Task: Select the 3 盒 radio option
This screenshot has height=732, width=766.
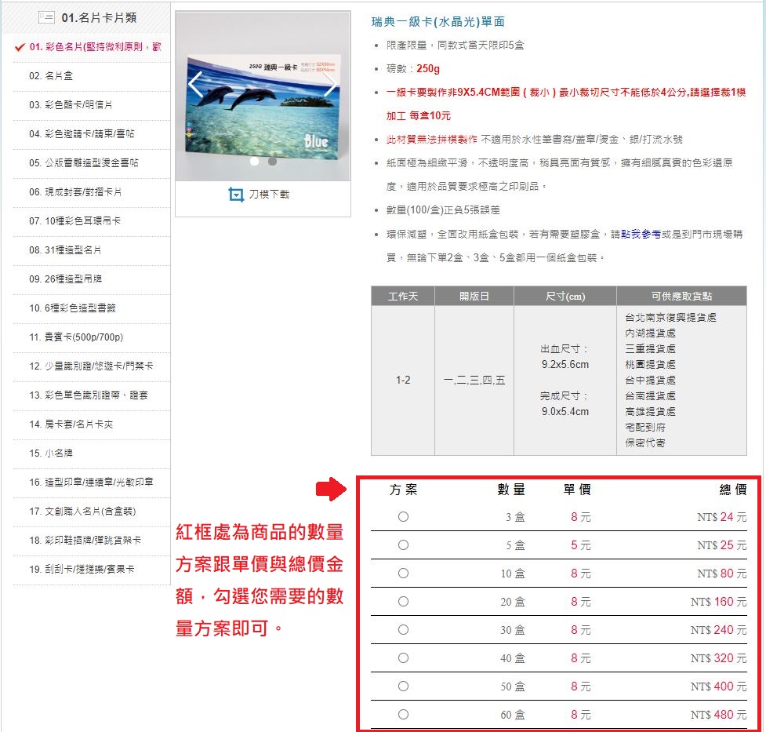Action: [403, 516]
